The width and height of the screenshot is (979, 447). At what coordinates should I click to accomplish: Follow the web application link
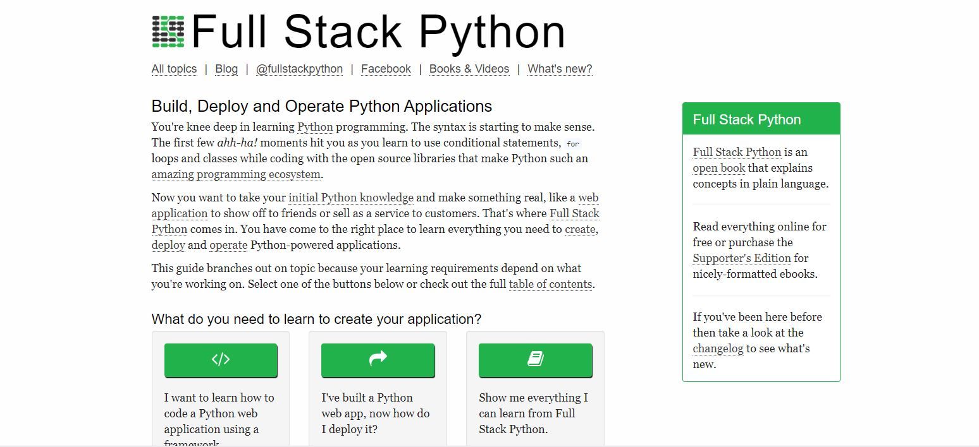(180, 213)
